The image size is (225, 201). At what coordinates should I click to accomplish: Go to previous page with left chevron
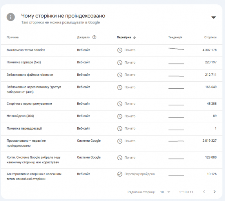(x=204, y=192)
